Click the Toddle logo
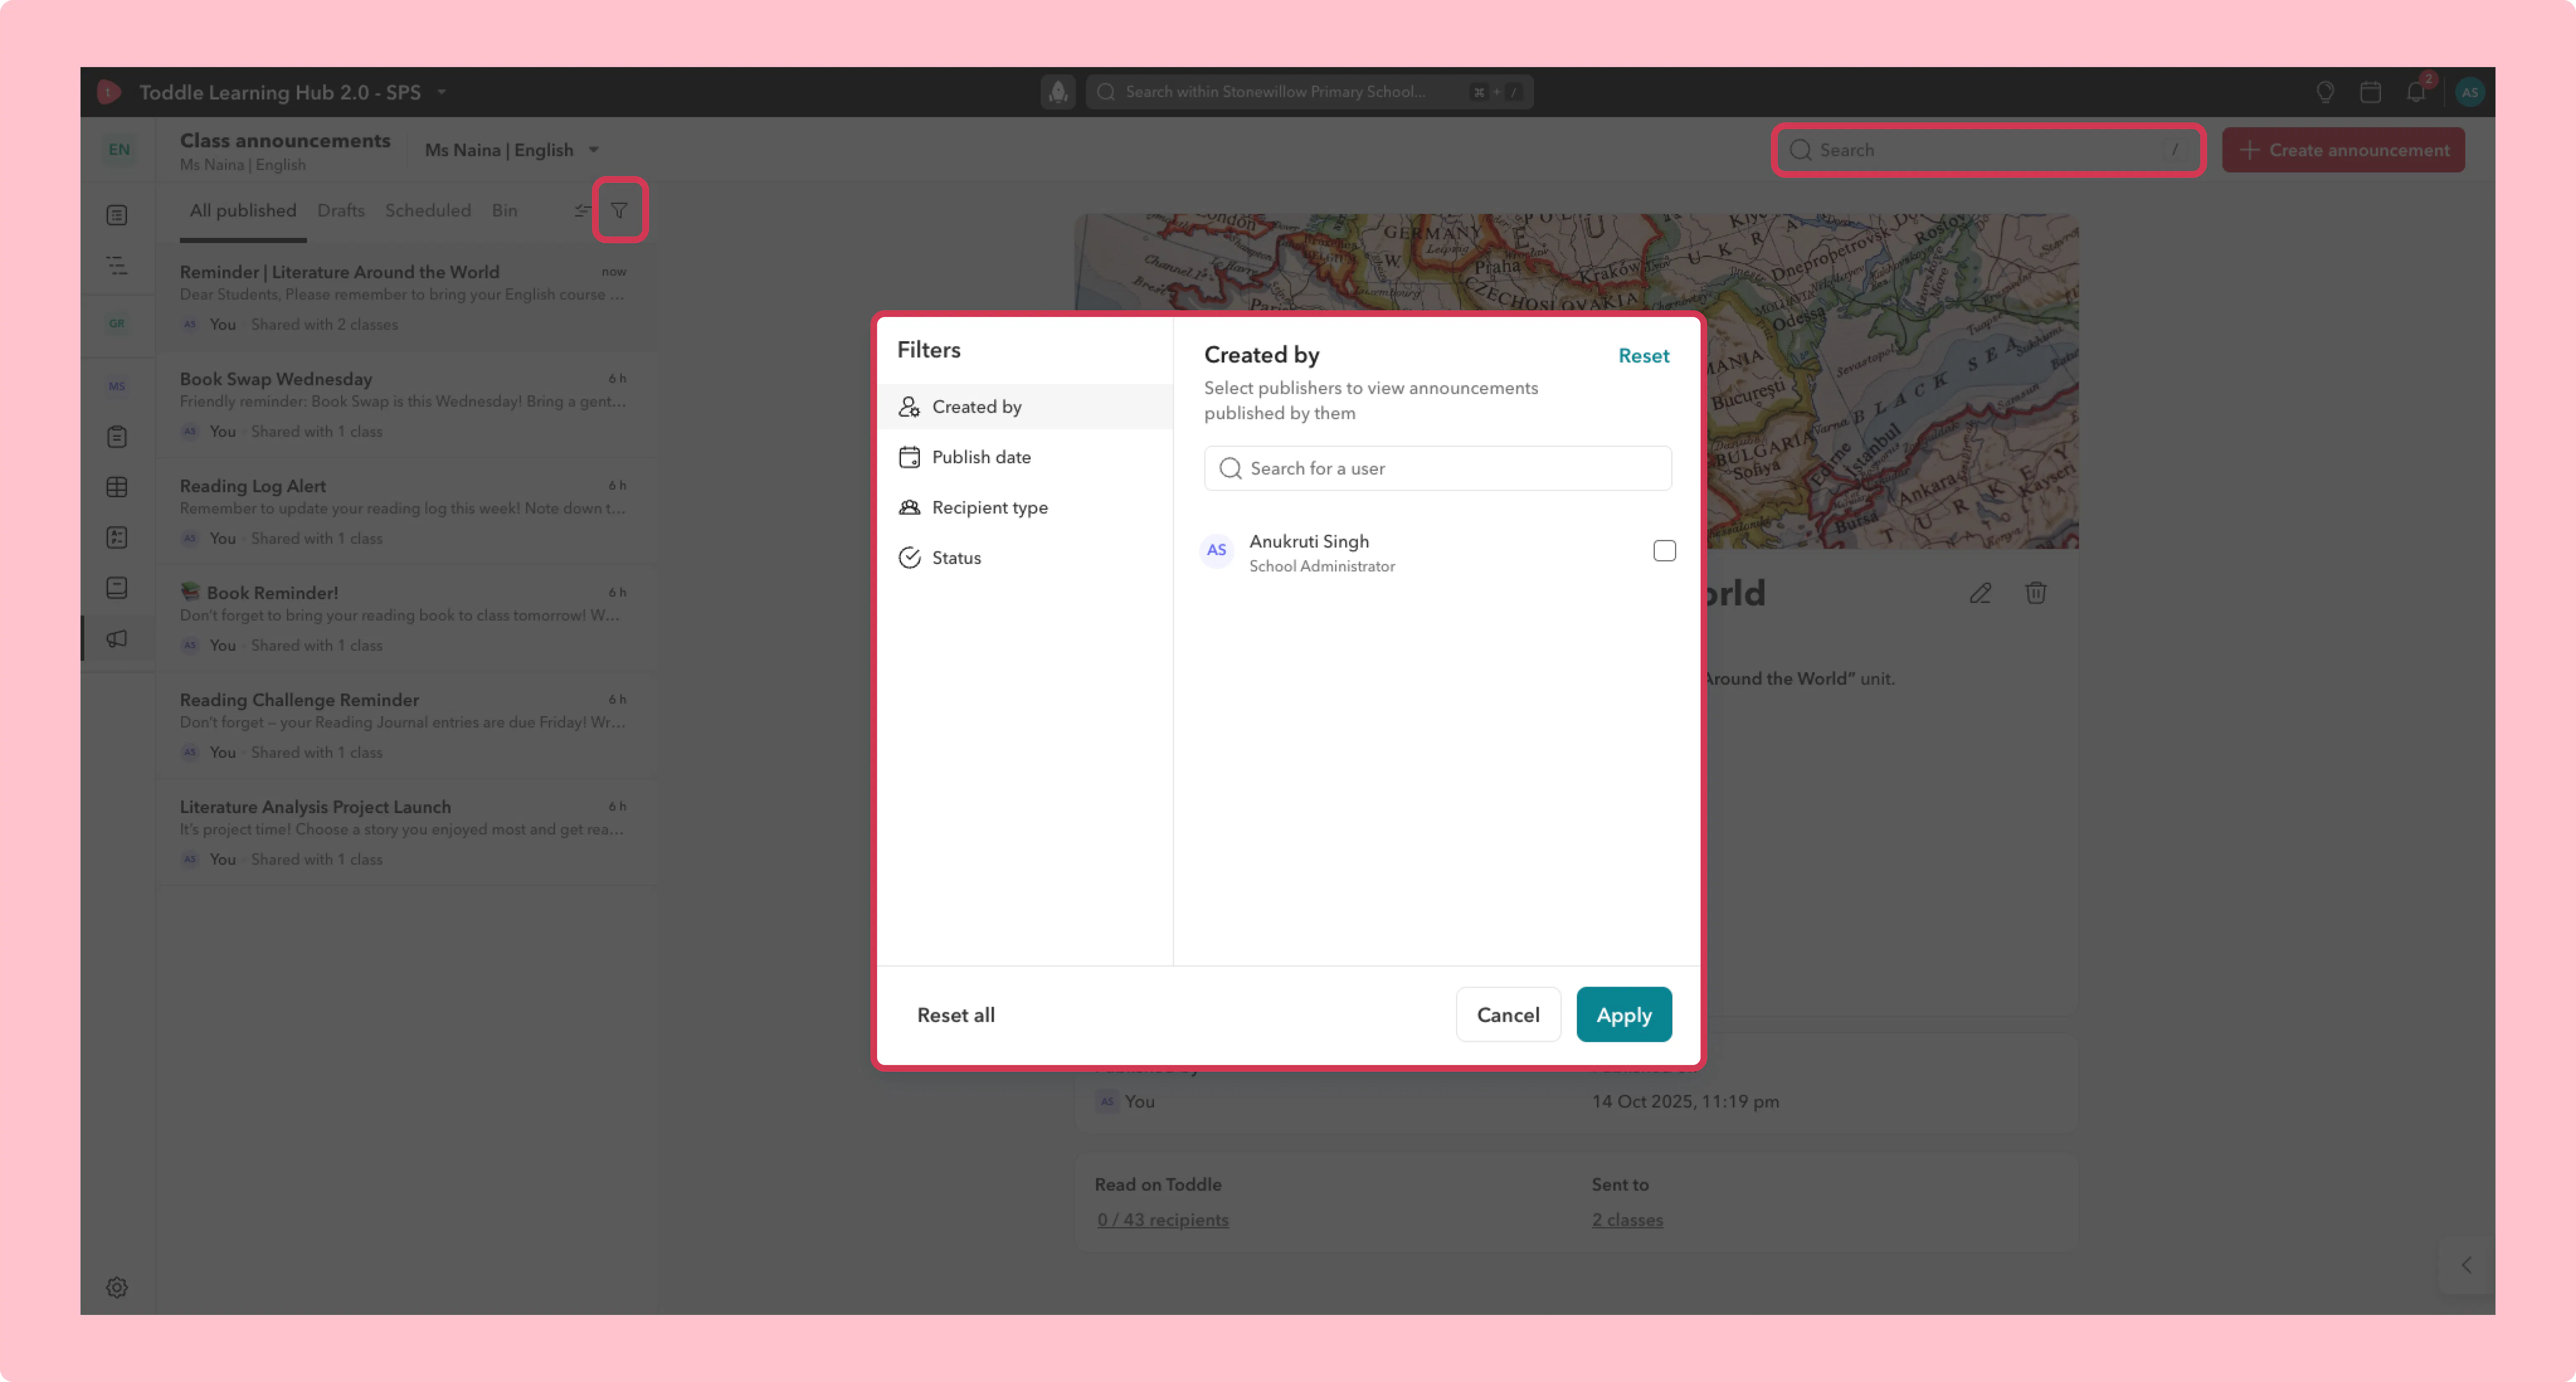 109,92
